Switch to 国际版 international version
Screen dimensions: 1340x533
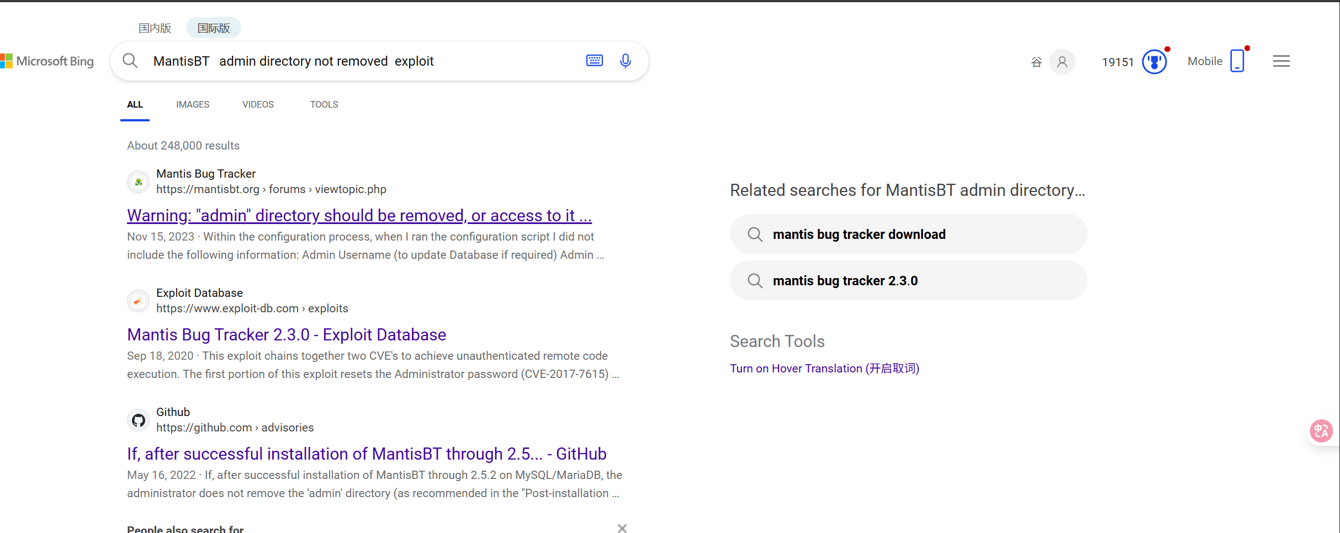coord(214,28)
